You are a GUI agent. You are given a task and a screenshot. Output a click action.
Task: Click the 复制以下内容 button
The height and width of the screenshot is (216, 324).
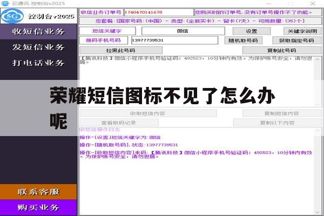(x=278, y=123)
